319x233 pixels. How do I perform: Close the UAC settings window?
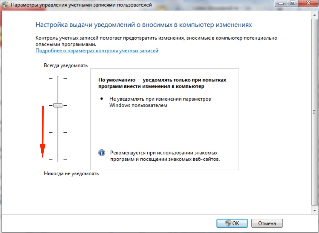click(309, 3)
